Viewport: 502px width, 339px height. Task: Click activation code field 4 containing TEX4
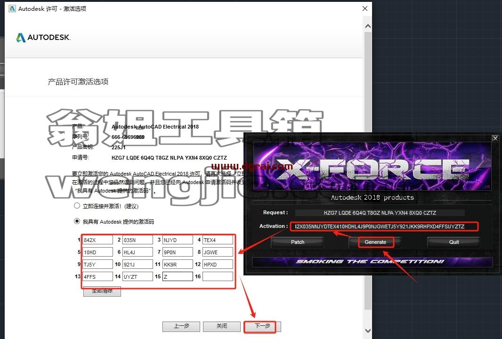pyautogui.click(x=218, y=240)
